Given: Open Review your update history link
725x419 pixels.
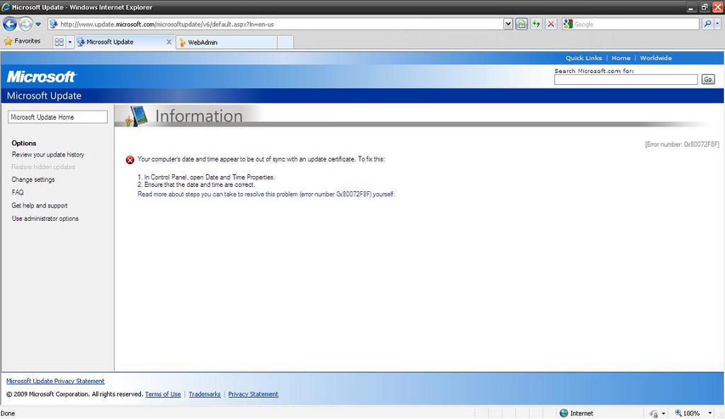Looking at the screenshot, I should click(48, 154).
